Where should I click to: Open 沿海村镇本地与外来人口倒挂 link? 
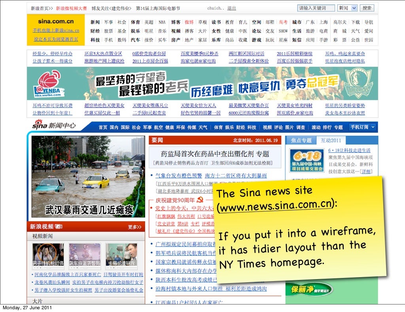coord(189,289)
